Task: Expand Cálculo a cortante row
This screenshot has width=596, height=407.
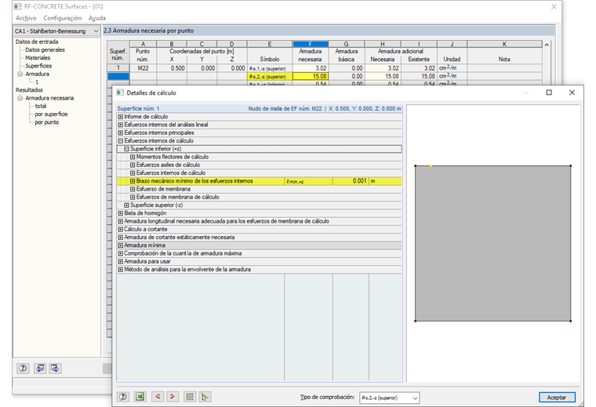Action: tap(121, 229)
